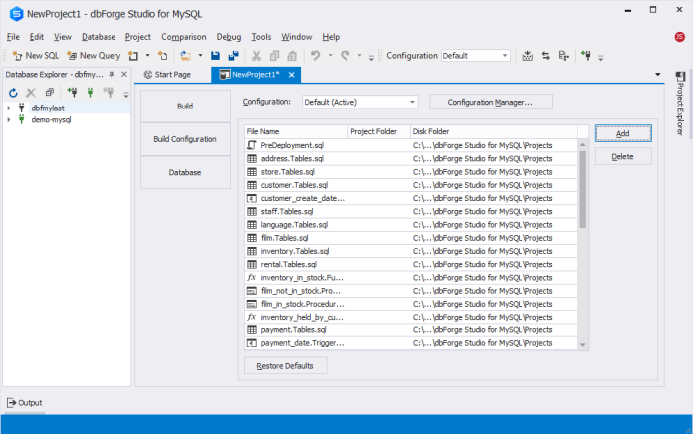This screenshot has width=693, height=434.
Task: Open the Redo history dropdown arrow
Action: pyautogui.click(x=359, y=56)
